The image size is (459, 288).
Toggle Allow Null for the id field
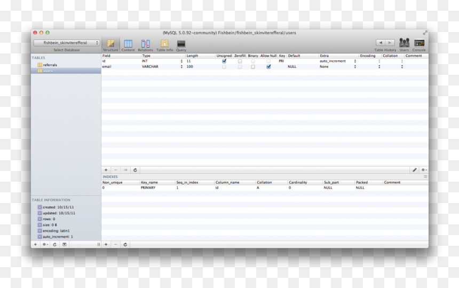[268, 61]
